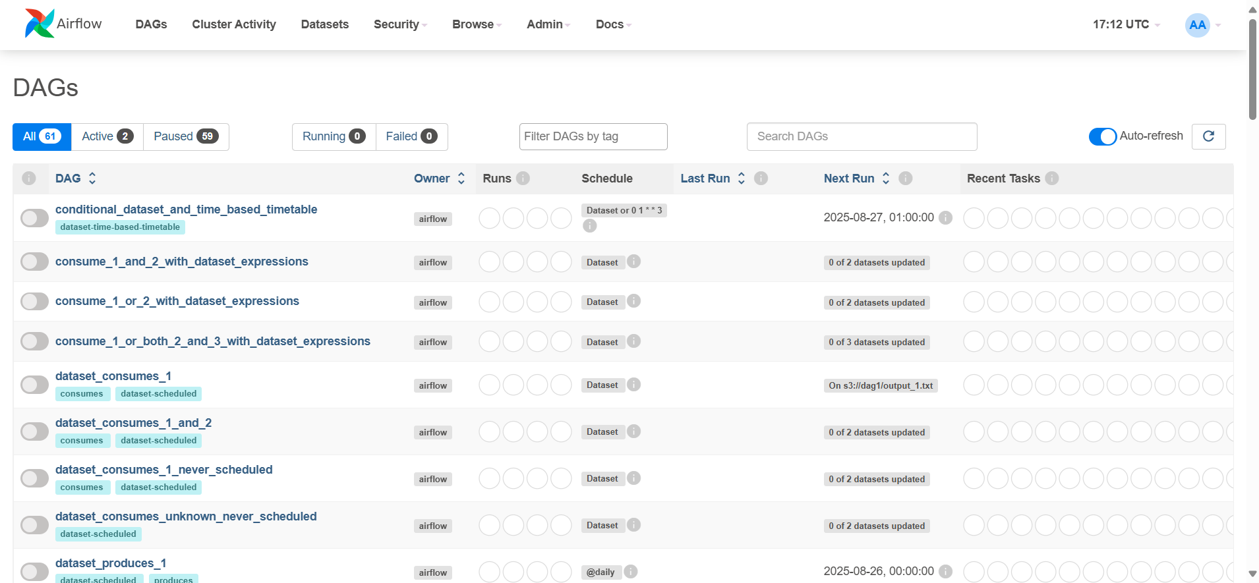Click the @daily schedule label
Screen dimensions: 1259x583
(600, 572)
